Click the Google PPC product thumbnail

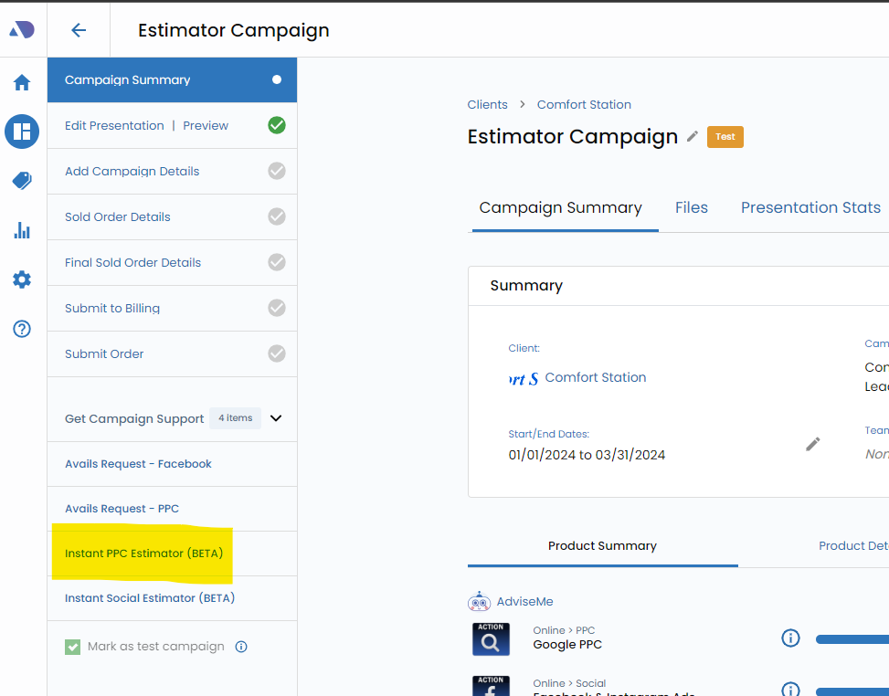click(x=491, y=639)
